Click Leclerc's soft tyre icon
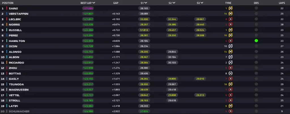This screenshot has width=290, height=114. coord(231,19)
